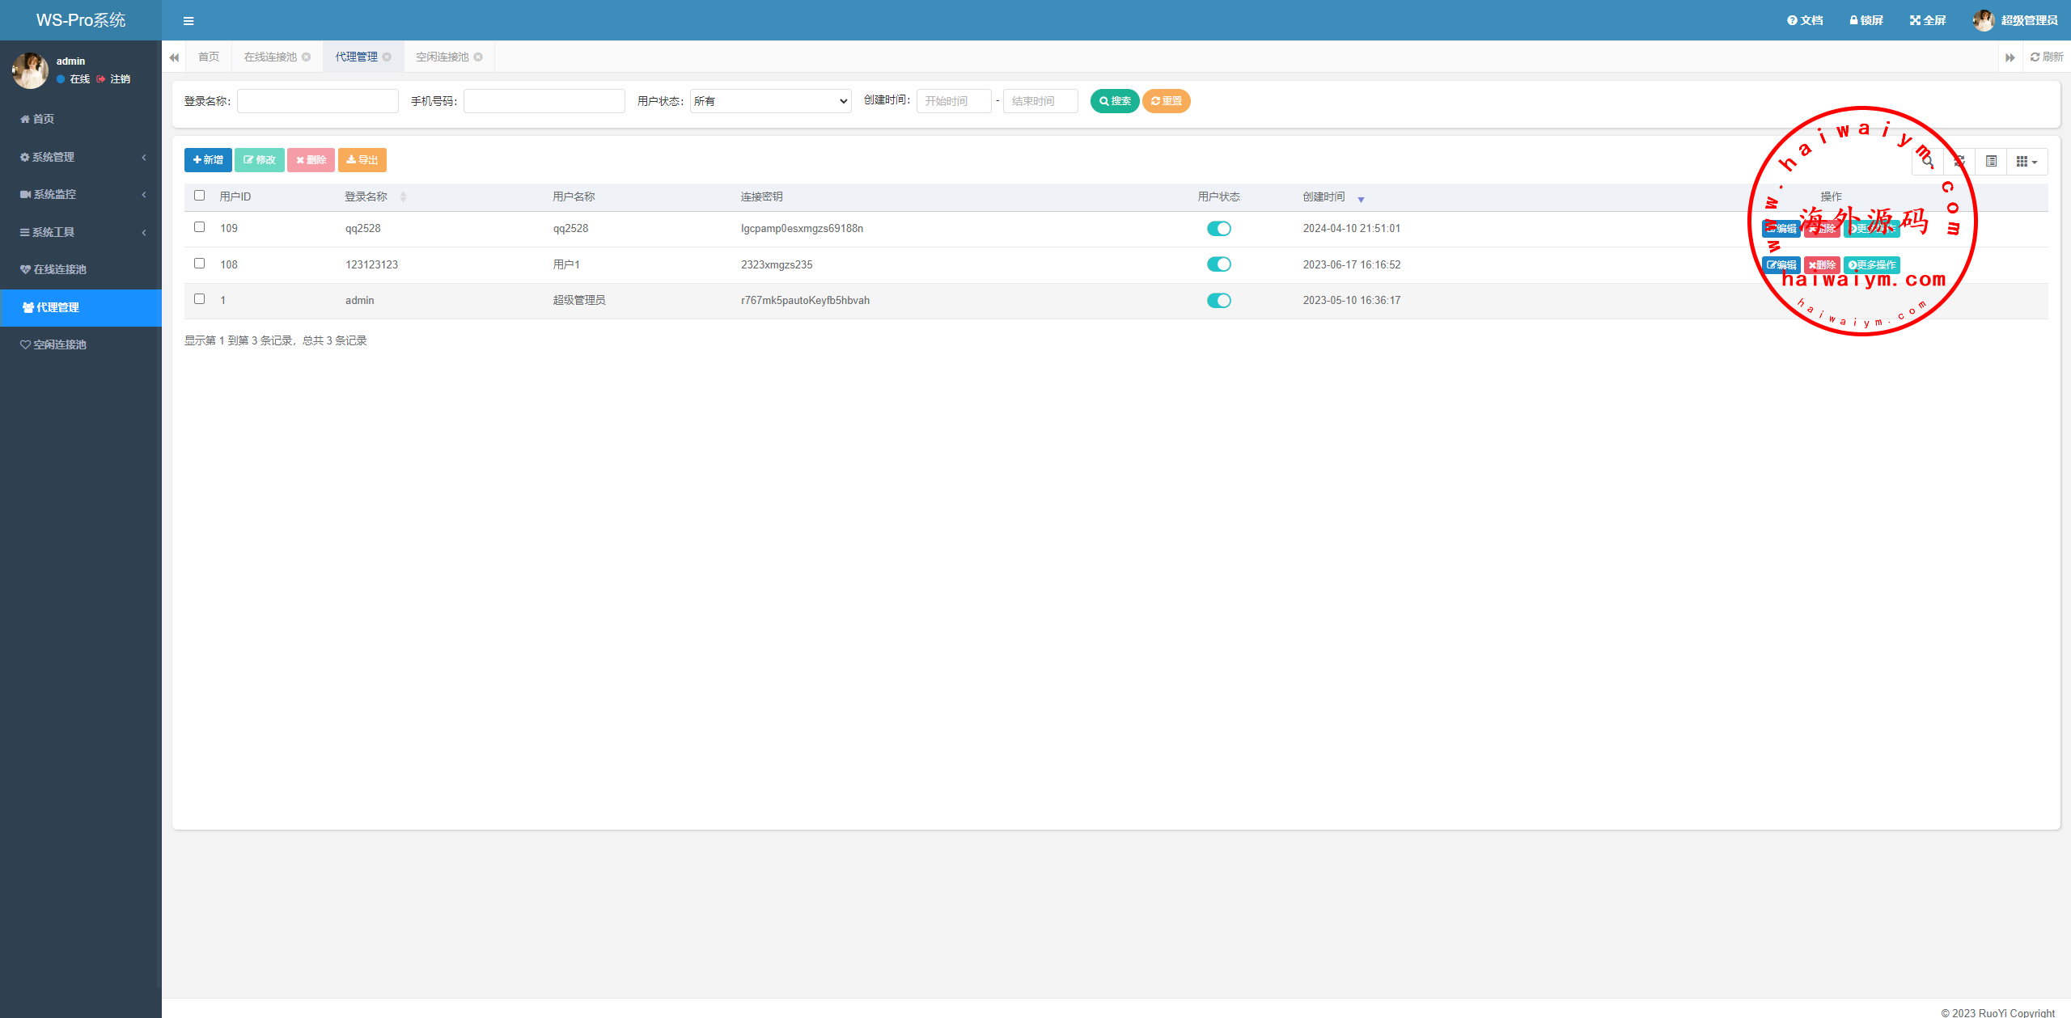Click the 新增 add button
Image resolution: width=2071 pixels, height=1018 pixels.
pos(208,160)
